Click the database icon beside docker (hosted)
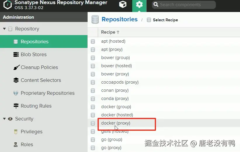The width and height of the screenshot is (240, 152). [x=93, y=115]
